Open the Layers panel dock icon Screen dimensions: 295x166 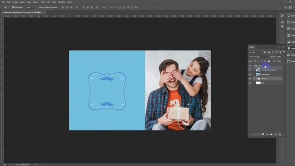[x=289, y=48]
